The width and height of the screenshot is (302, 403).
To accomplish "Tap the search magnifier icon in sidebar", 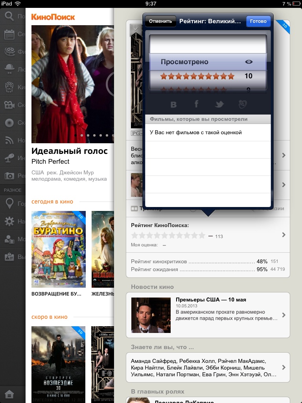I will click(9, 17).
